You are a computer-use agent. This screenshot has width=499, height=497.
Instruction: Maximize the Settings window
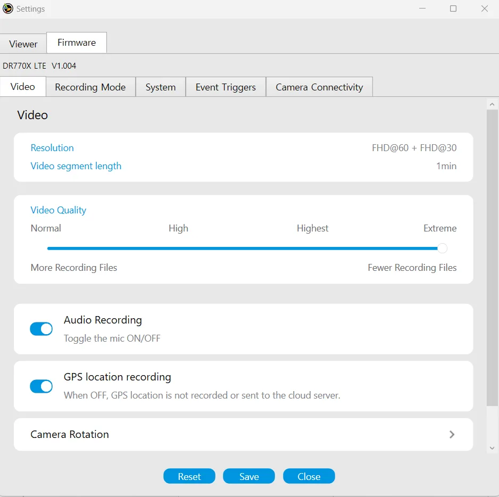[x=453, y=9]
